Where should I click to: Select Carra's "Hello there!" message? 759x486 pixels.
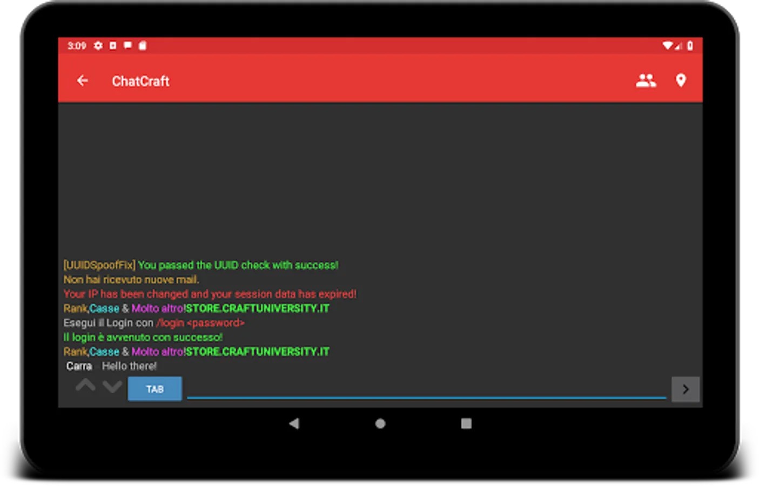coord(111,366)
